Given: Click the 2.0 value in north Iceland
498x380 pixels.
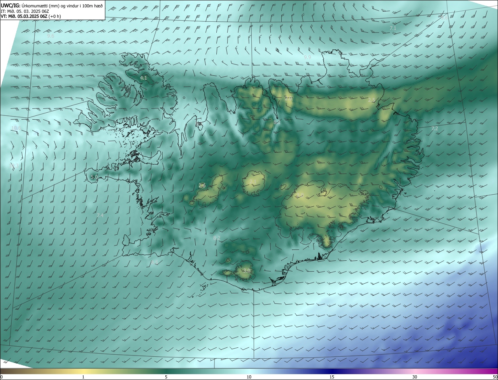Looking at the screenshot, I should pos(289,99).
